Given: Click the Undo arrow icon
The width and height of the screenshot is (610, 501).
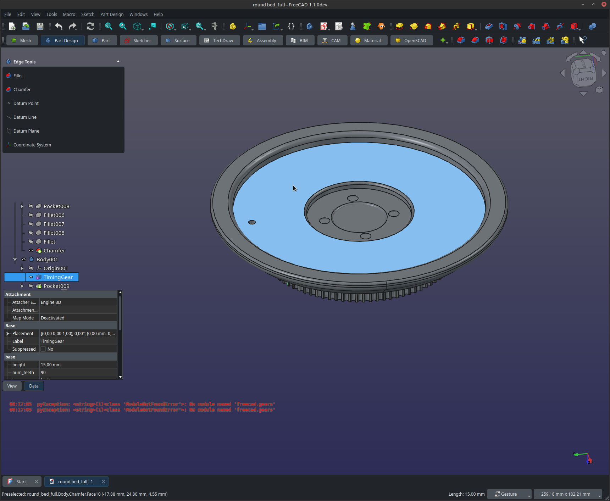Looking at the screenshot, I should tap(59, 26).
